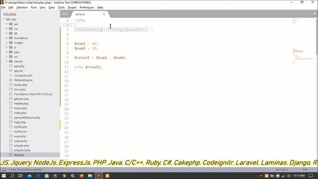Open the View menu
This screenshot has height=179, width=318.
(x=42, y=7)
